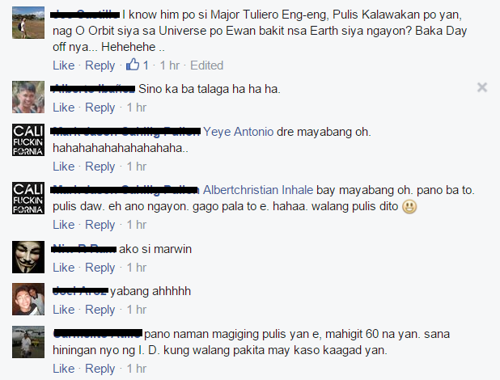Reply to 'Sino ka ba talaga' comment
Viewport: 500px width, 380px height.
pos(100,108)
